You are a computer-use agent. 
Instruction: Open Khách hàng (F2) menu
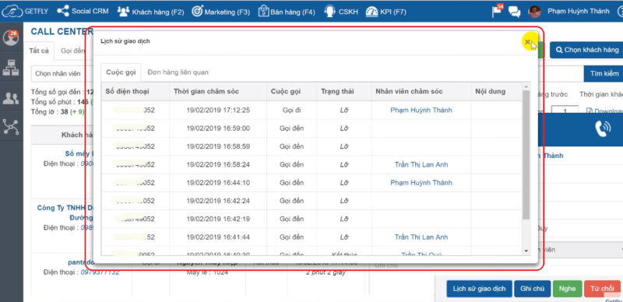pyautogui.click(x=150, y=12)
